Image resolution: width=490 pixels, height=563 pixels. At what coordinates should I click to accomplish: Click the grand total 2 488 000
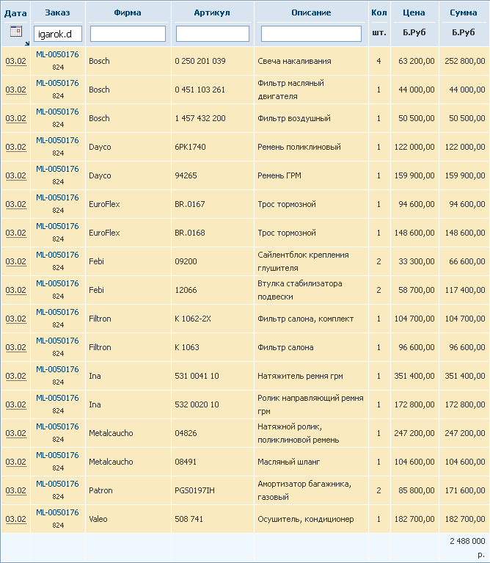point(467,541)
